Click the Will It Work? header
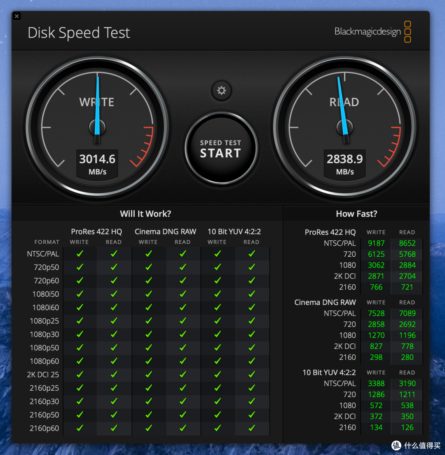The height and width of the screenshot is (455, 445). tap(145, 214)
